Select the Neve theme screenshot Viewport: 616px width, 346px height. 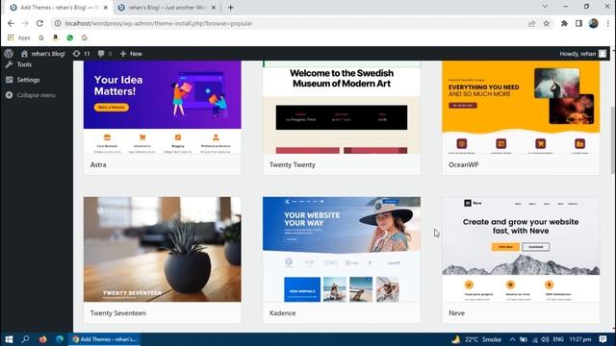click(x=521, y=250)
